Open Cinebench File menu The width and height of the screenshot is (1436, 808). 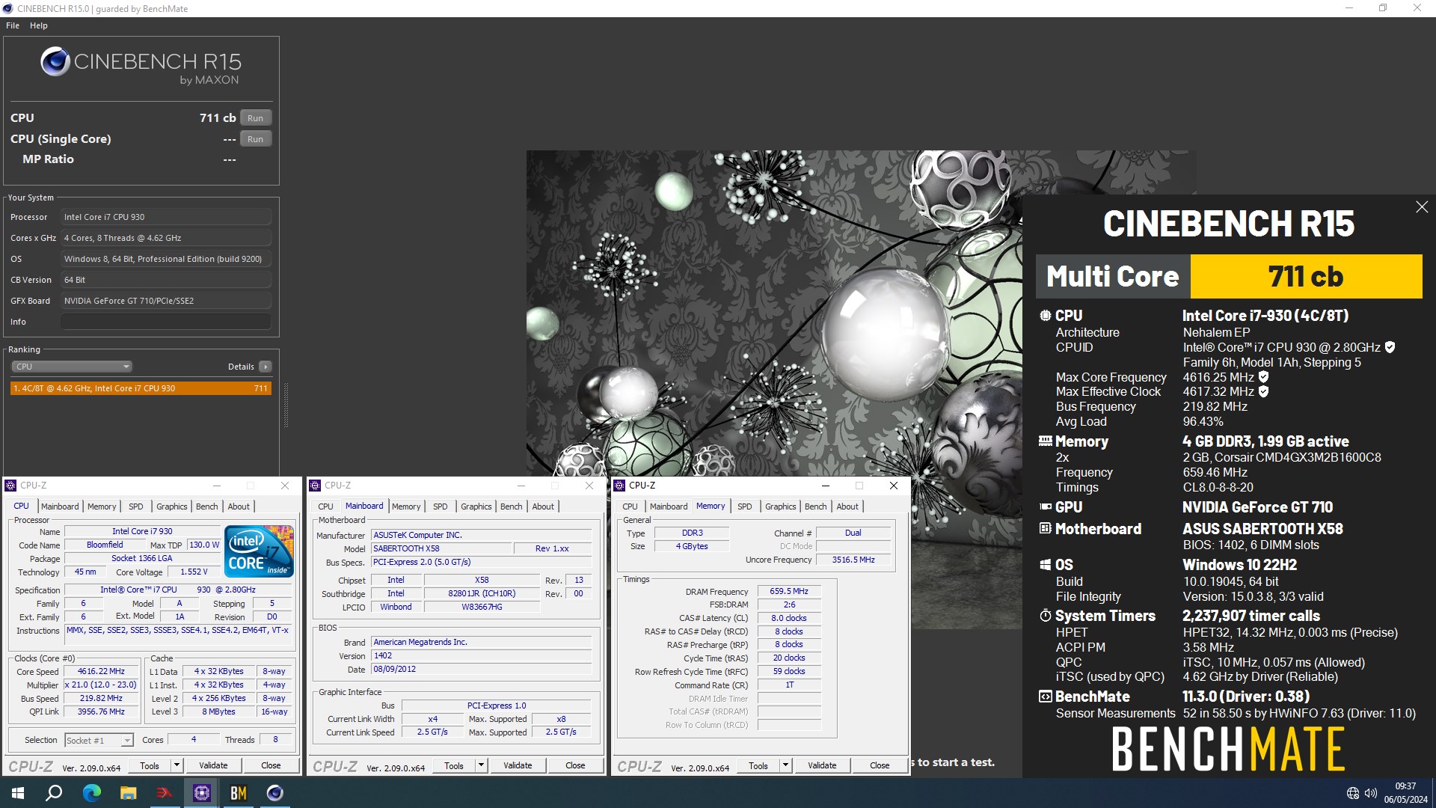tap(13, 25)
